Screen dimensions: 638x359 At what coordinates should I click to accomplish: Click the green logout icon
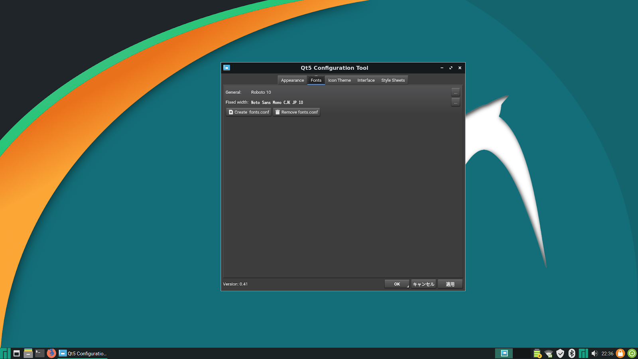632,353
